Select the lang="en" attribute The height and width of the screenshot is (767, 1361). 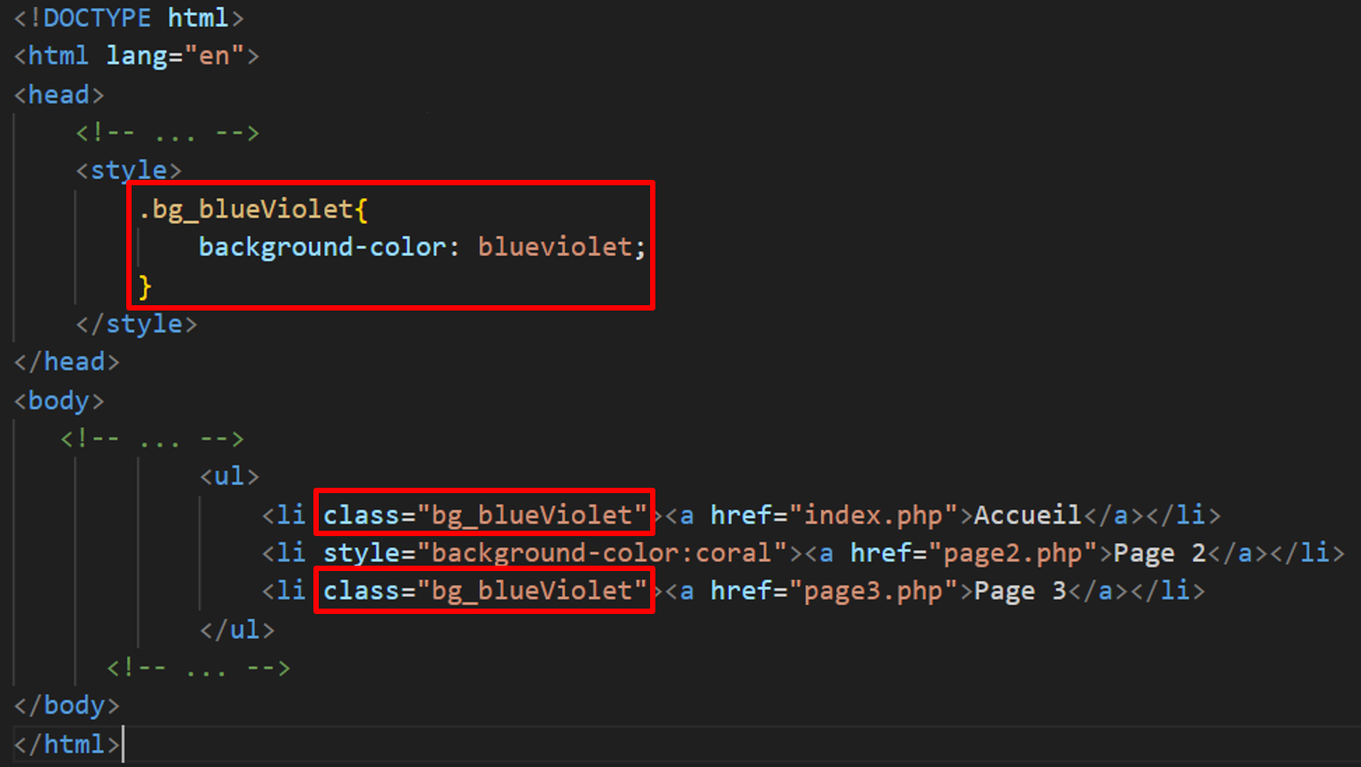pos(175,55)
